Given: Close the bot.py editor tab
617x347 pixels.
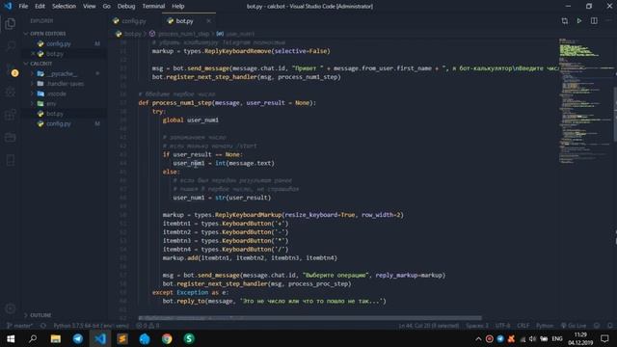Looking at the screenshot, I should point(208,21).
